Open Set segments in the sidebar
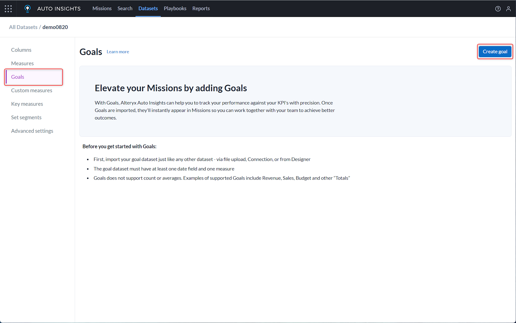This screenshot has height=323, width=516. [x=26, y=117]
